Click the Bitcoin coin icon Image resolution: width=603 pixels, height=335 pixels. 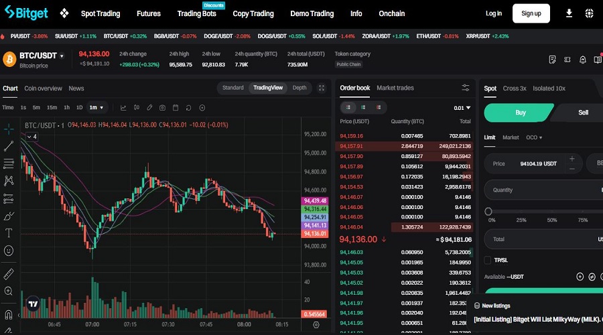(x=9, y=59)
